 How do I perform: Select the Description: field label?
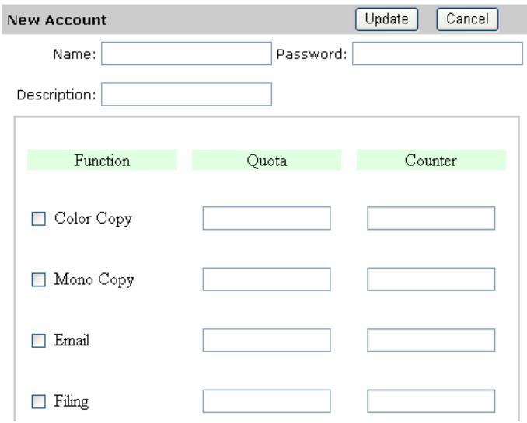[x=57, y=95]
